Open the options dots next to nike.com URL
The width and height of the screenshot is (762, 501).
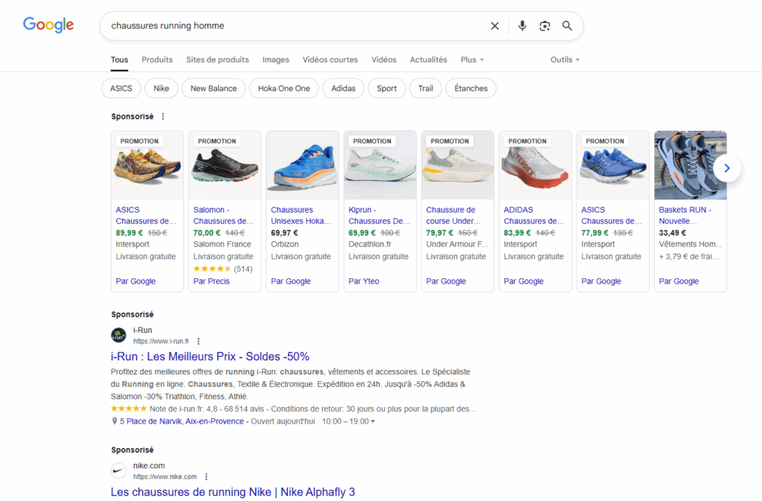(x=206, y=476)
